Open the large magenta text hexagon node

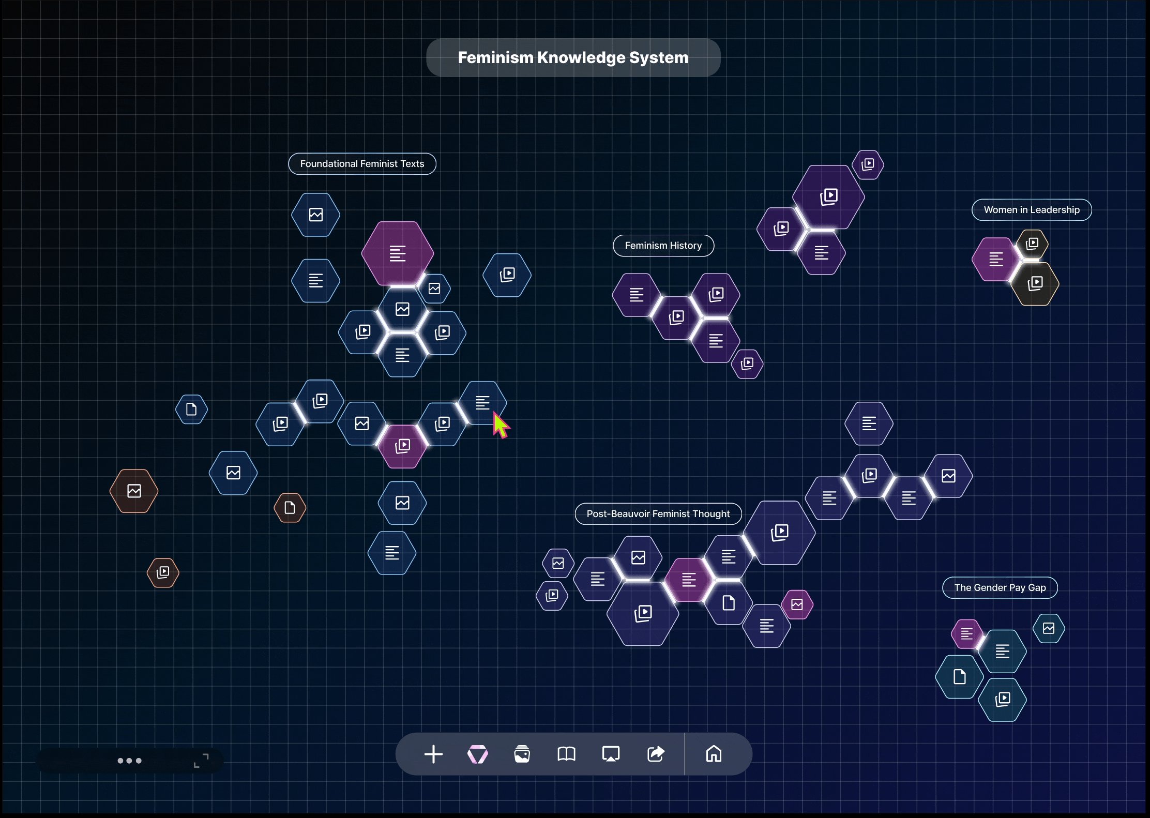point(397,253)
